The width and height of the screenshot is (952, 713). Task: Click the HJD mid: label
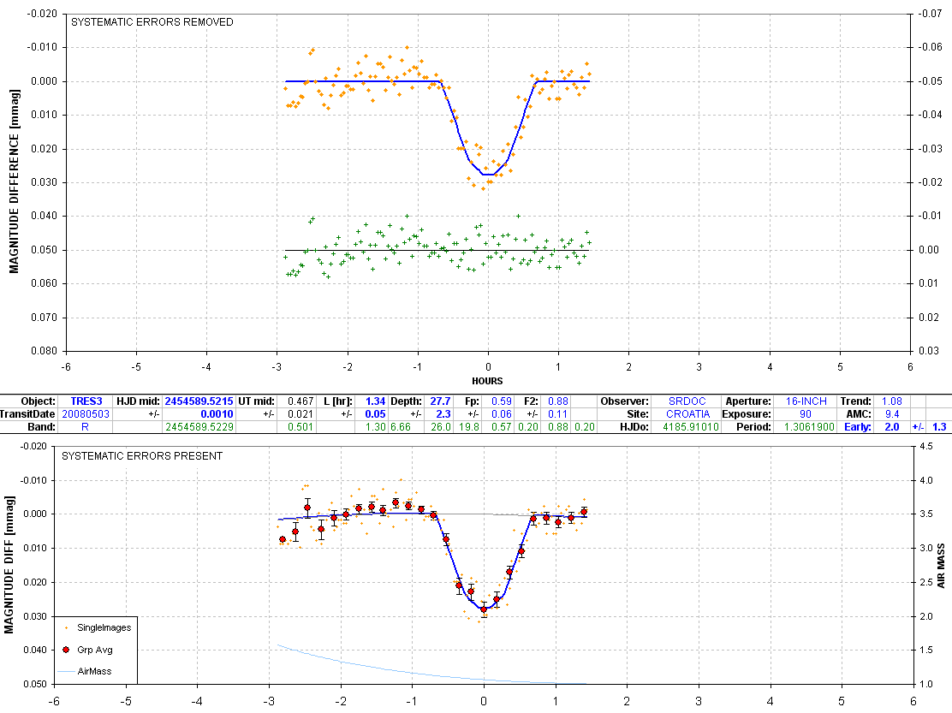[139, 401]
